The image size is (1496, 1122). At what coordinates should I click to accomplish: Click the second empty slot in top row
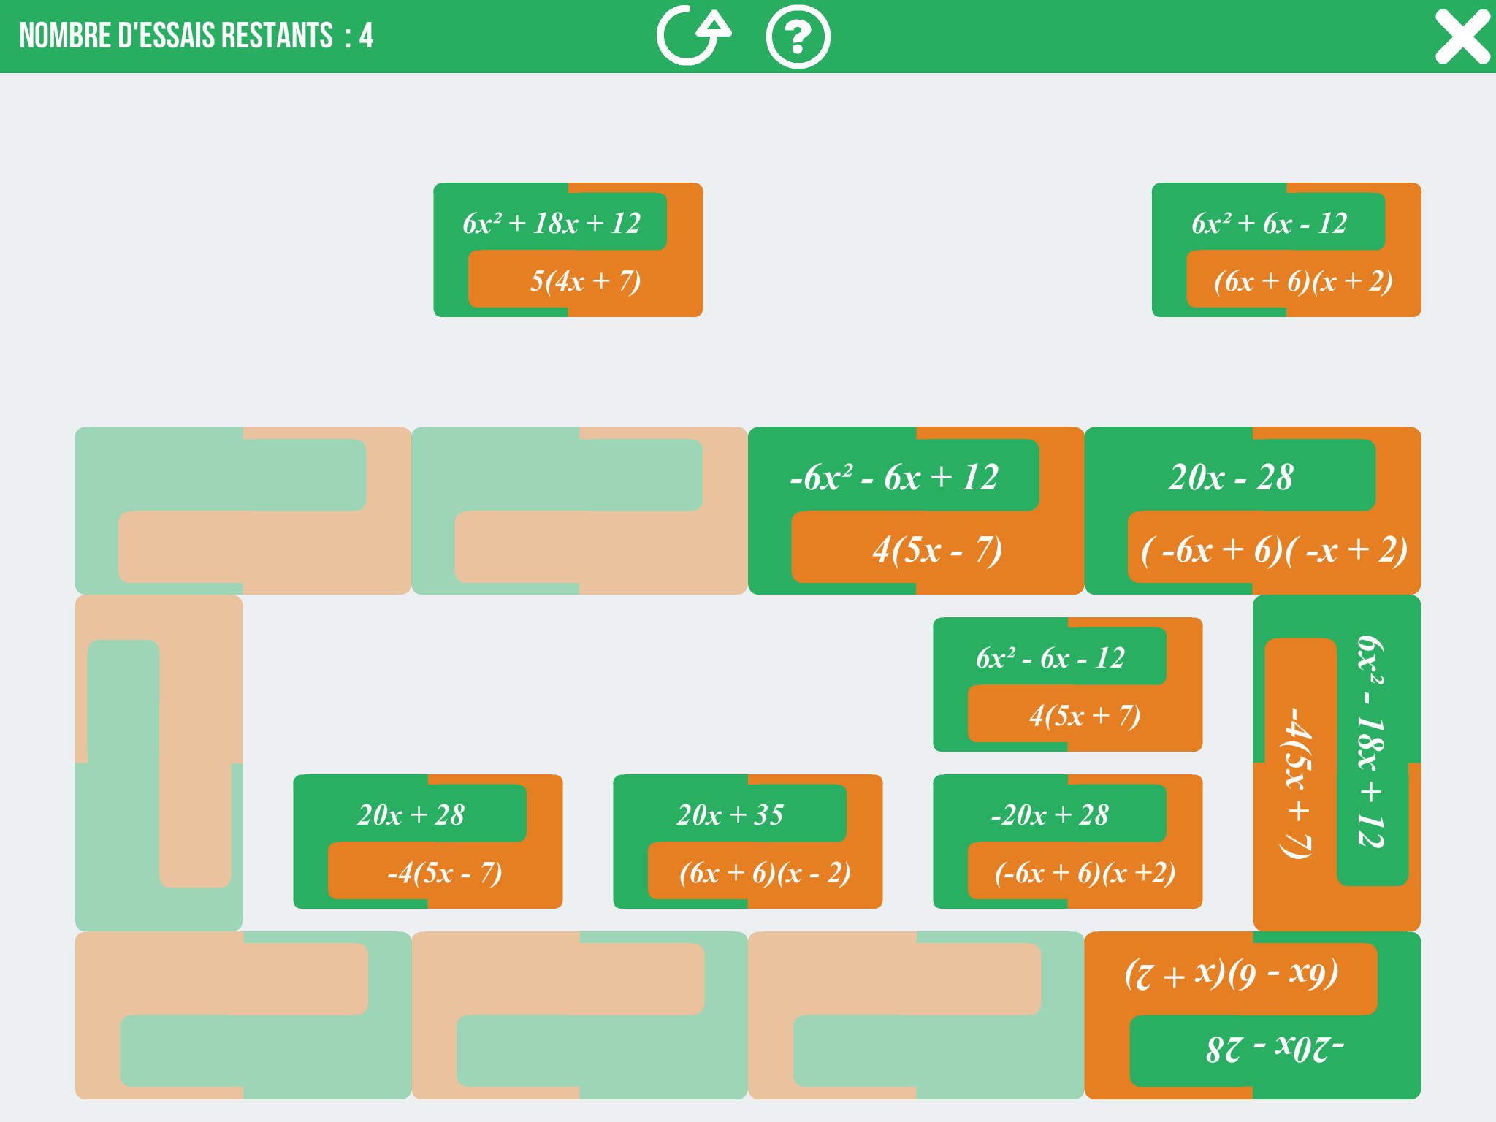point(579,511)
